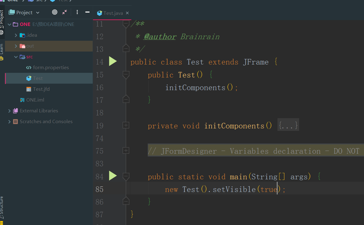This screenshot has width=364, height=225.
Task: Run the main method using its gutter icon
Action: (113, 176)
